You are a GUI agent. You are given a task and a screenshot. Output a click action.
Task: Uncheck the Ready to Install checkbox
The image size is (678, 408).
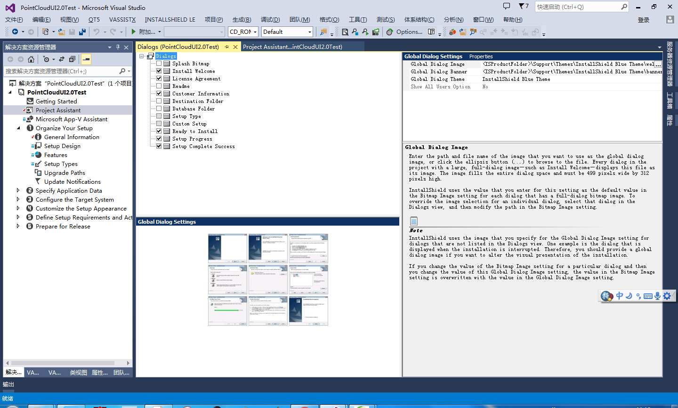point(159,131)
